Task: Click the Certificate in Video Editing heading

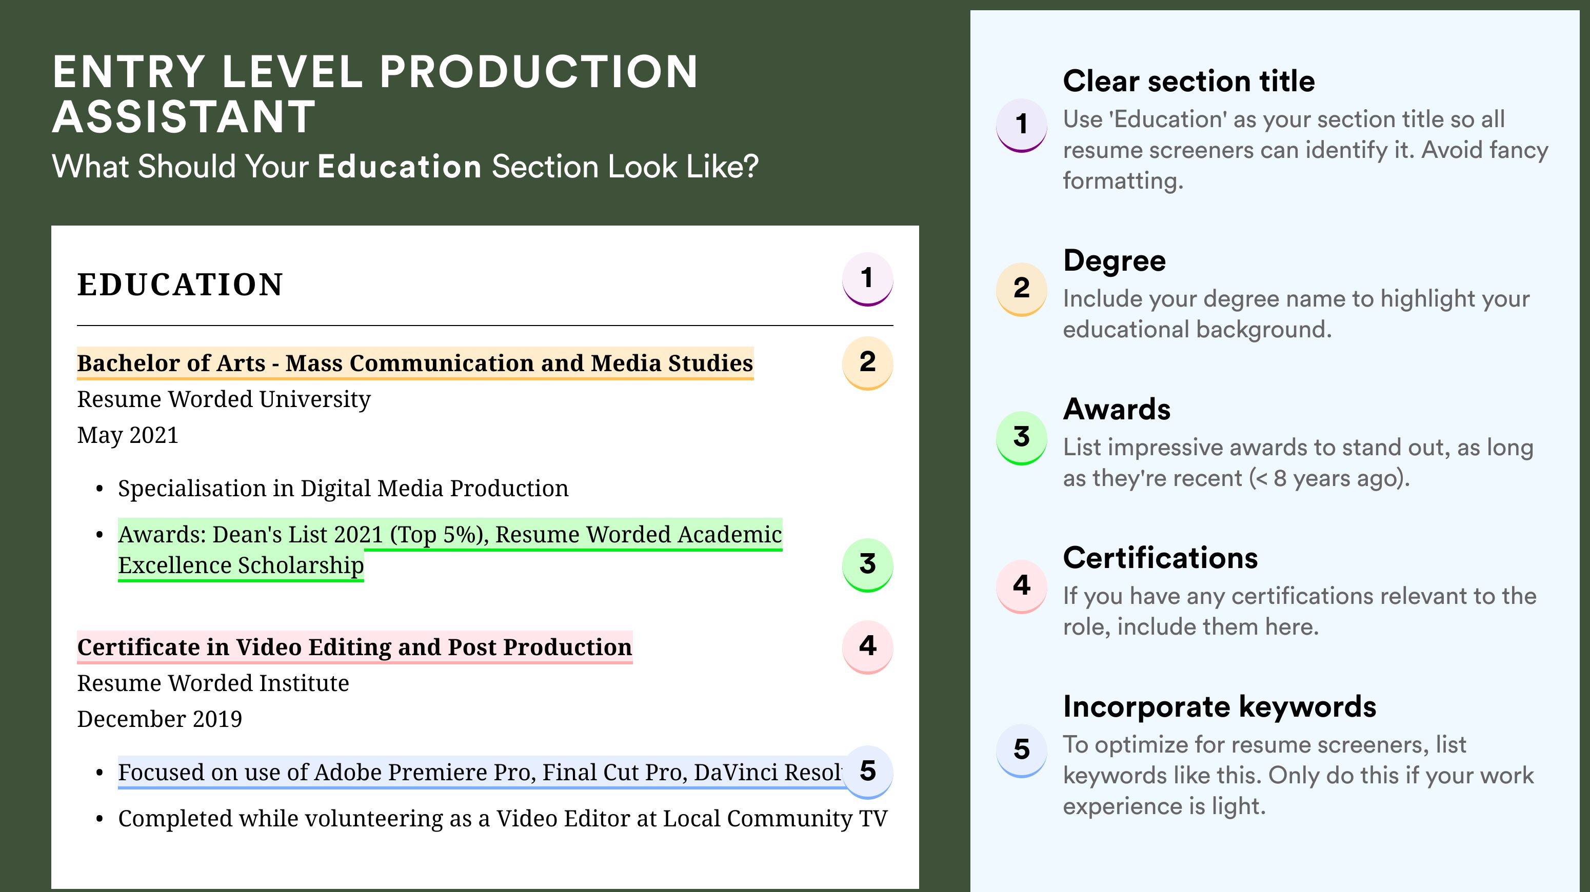Action: coord(354,647)
